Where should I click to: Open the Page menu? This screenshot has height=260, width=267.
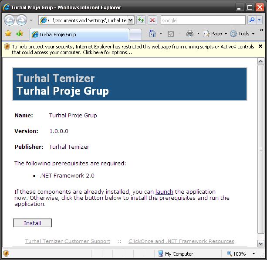pyautogui.click(x=215, y=34)
